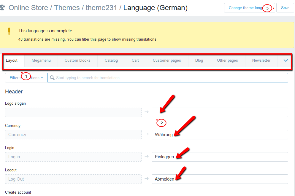This screenshot has height=196, width=295.
Task: Open the Newsletter tab
Action: tap(261, 60)
